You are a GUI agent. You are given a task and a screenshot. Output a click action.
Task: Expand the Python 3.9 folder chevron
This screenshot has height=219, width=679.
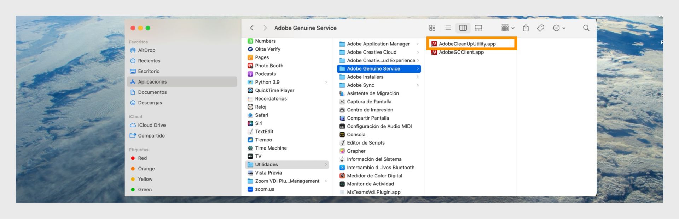tap(326, 82)
